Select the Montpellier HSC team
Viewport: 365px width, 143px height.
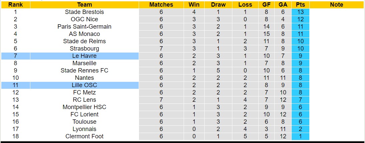tap(84, 107)
